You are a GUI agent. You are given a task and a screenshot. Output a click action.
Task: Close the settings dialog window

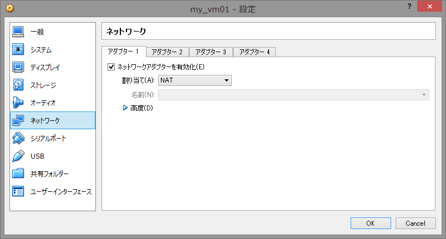(x=429, y=6)
